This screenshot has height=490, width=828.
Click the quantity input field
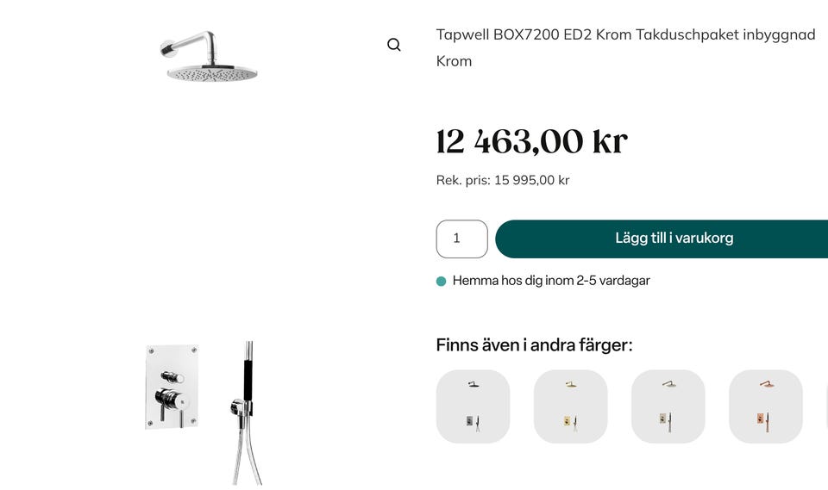click(x=461, y=239)
